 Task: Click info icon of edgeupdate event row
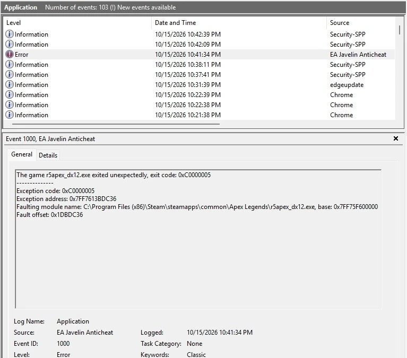click(10, 85)
